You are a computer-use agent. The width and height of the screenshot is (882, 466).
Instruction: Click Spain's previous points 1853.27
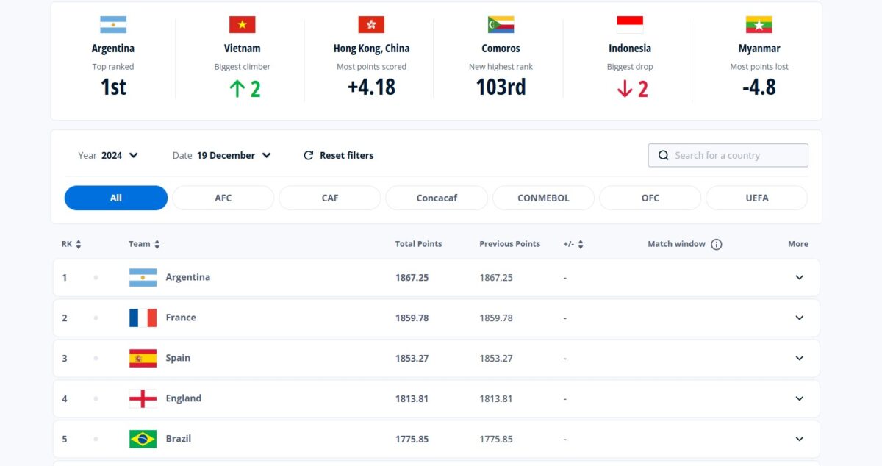tap(496, 359)
